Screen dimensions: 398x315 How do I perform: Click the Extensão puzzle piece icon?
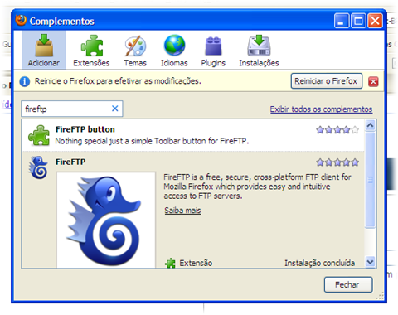(x=170, y=263)
